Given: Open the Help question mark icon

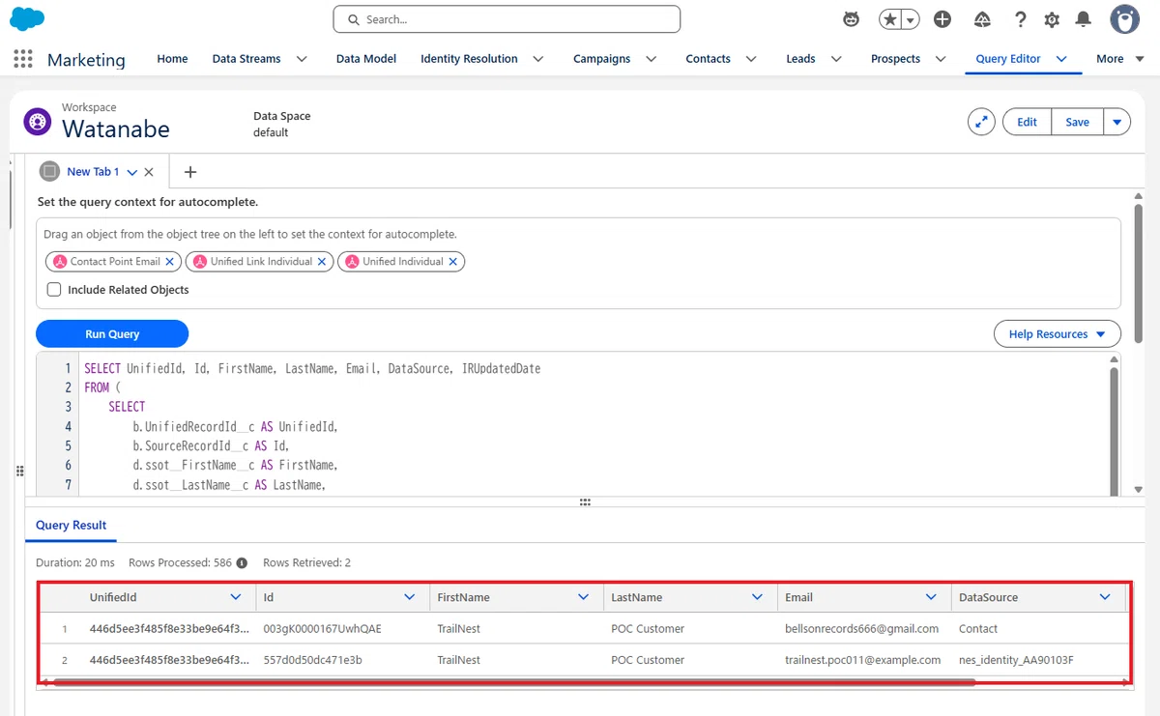Looking at the screenshot, I should [1021, 19].
